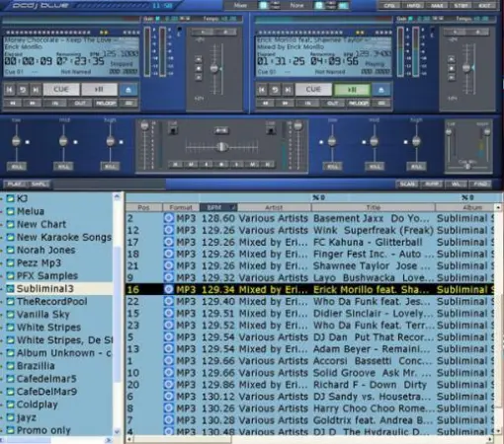The height and width of the screenshot is (444, 504).
Task: Click right deck upper pitch bend button
Action: 452,59
